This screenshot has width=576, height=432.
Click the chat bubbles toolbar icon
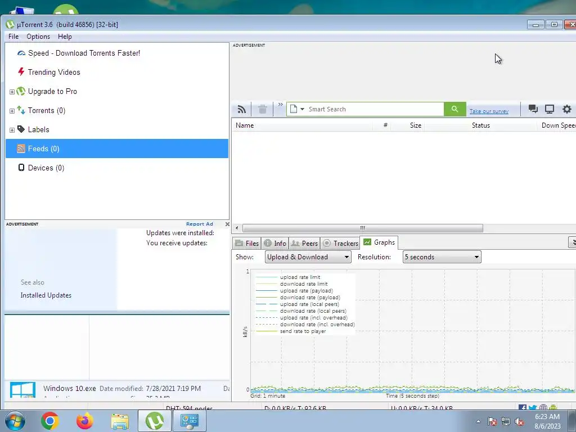click(533, 109)
